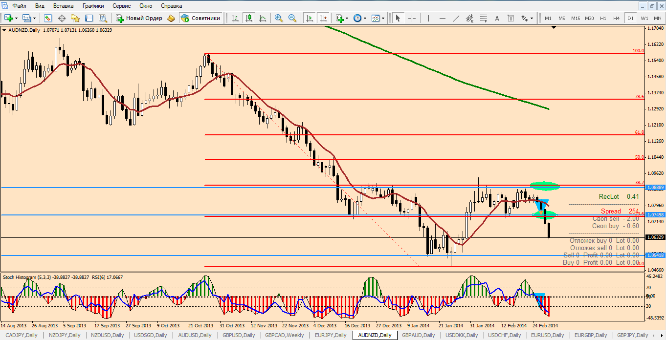Select the trendline tool

456,18
